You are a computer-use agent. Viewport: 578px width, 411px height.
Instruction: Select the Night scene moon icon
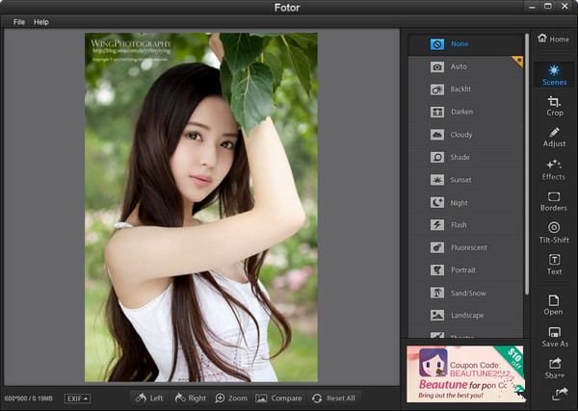coord(437,202)
